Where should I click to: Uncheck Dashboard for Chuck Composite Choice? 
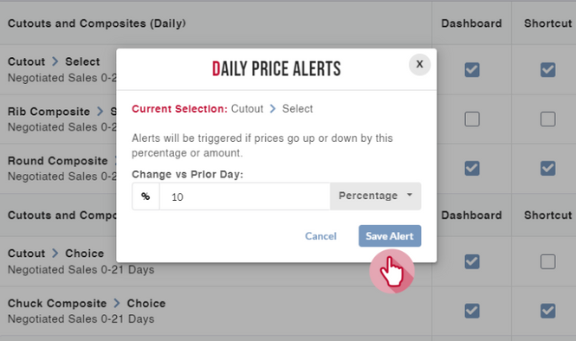point(472,311)
